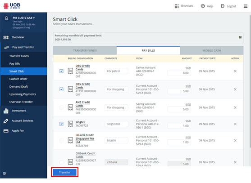Click the Hitachi amount input field
Image resolution: width=251 pixels, height=183 pixels.
point(179,142)
